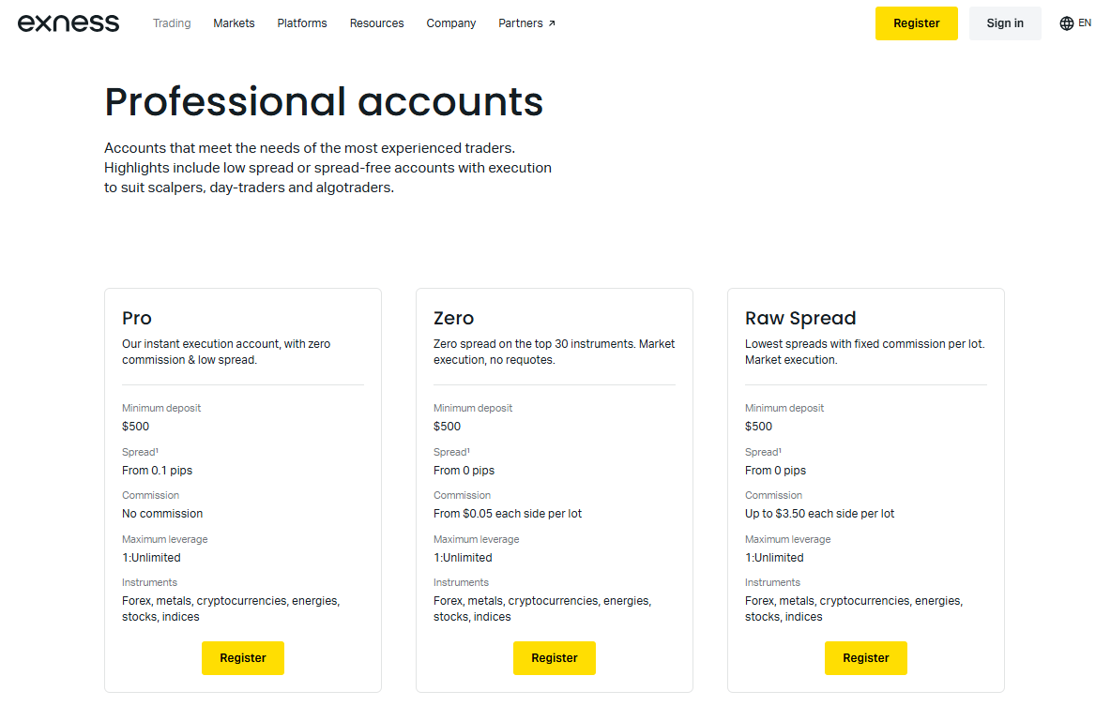
Task: Register for the Zero account
Action: coord(555,658)
